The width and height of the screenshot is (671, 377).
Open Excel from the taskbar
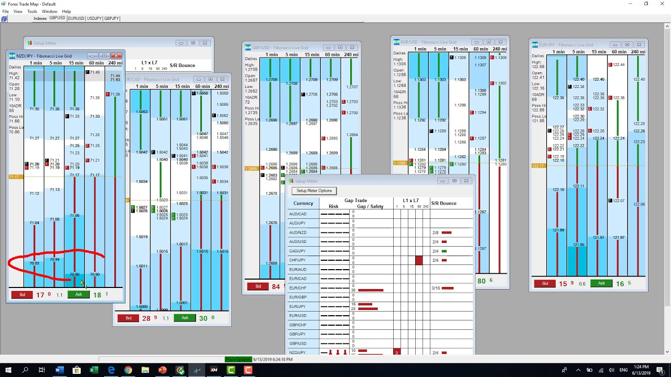click(94, 370)
